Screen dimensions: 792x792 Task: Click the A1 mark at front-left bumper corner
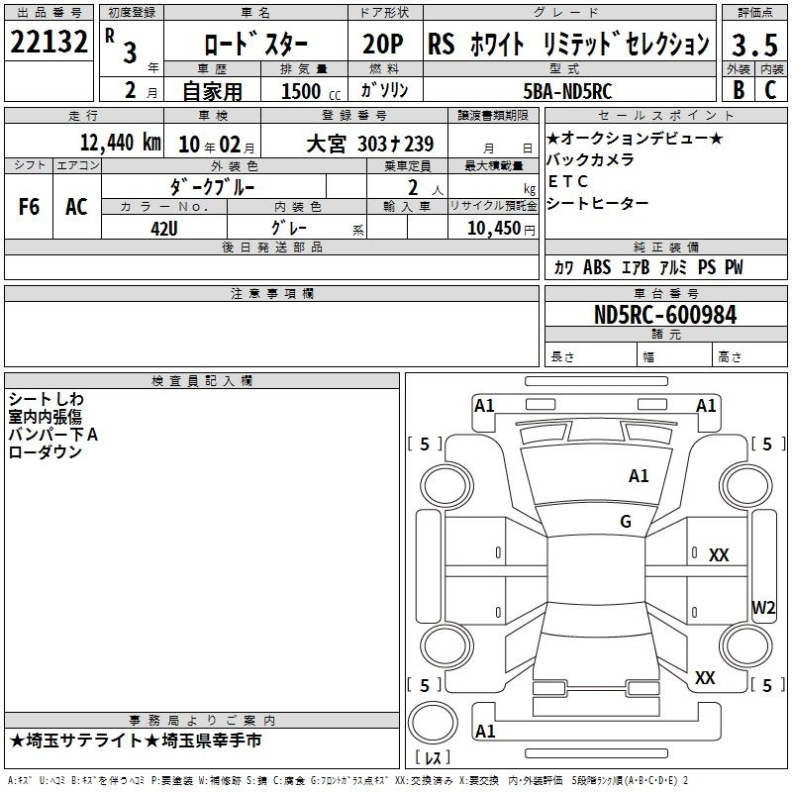tap(484, 406)
